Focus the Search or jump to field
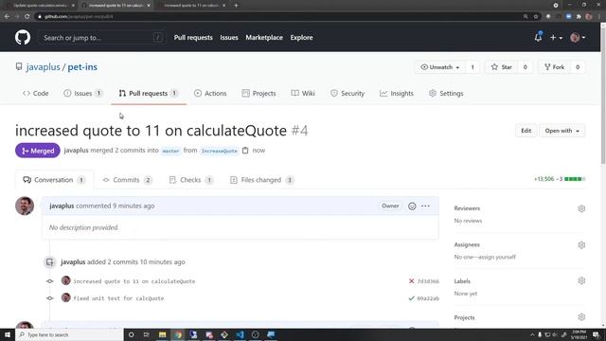Viewport: 606px width, 341px height. (x=102, y=38)
